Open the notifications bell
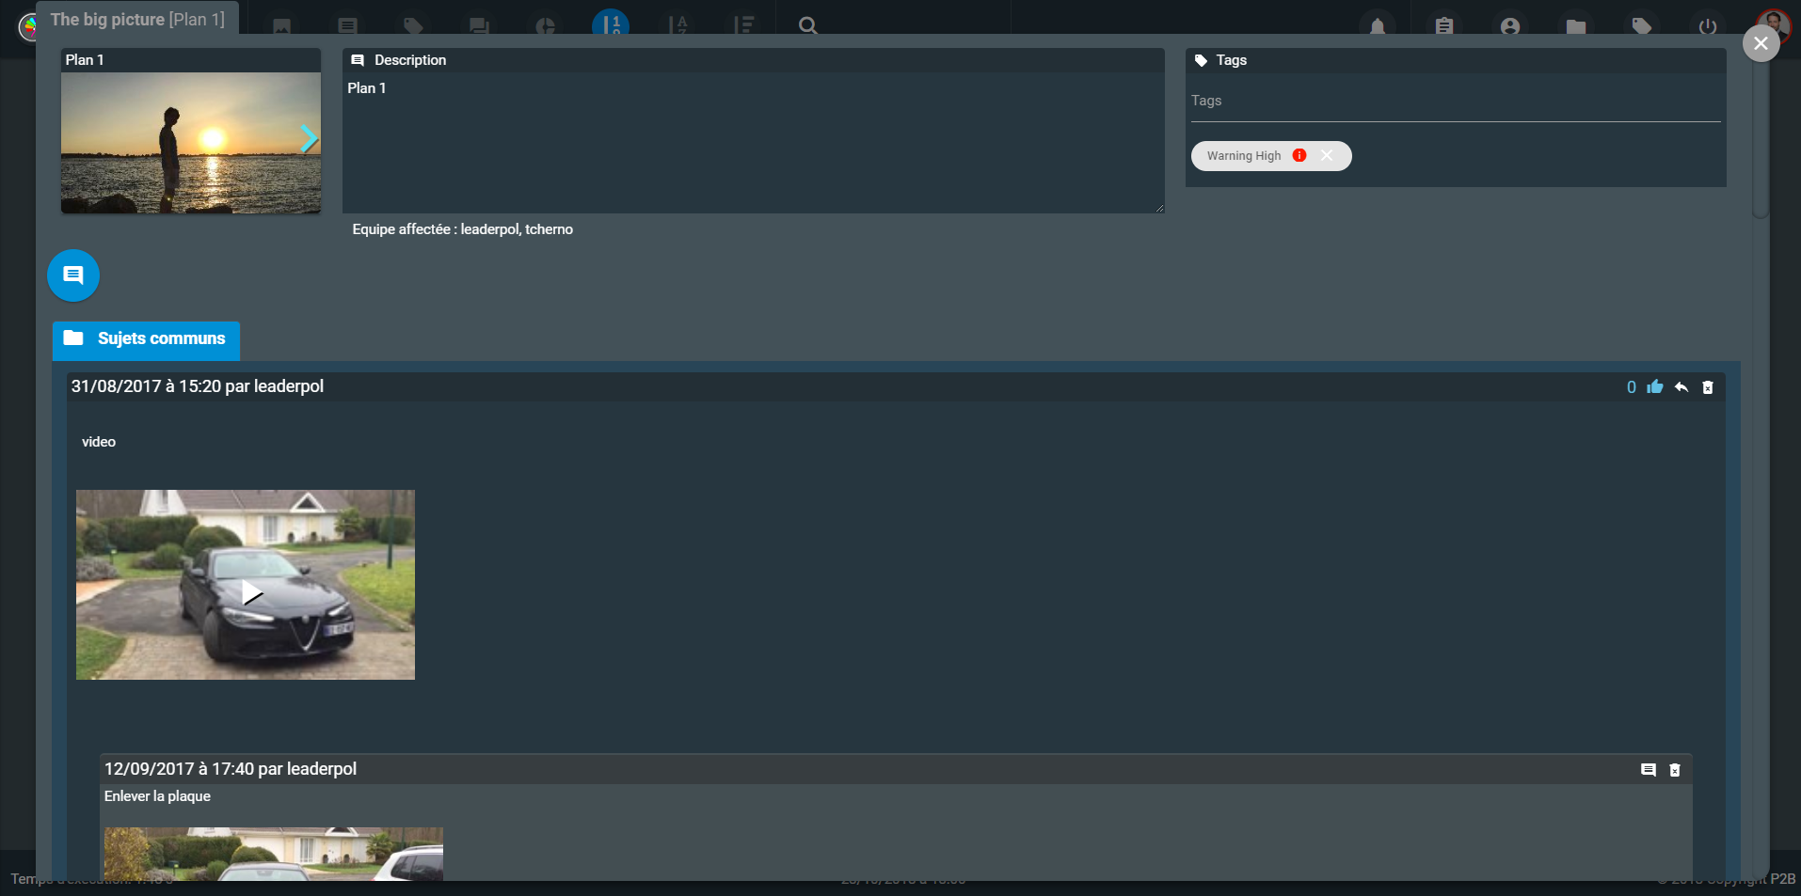 click(x=1378, y=25)
